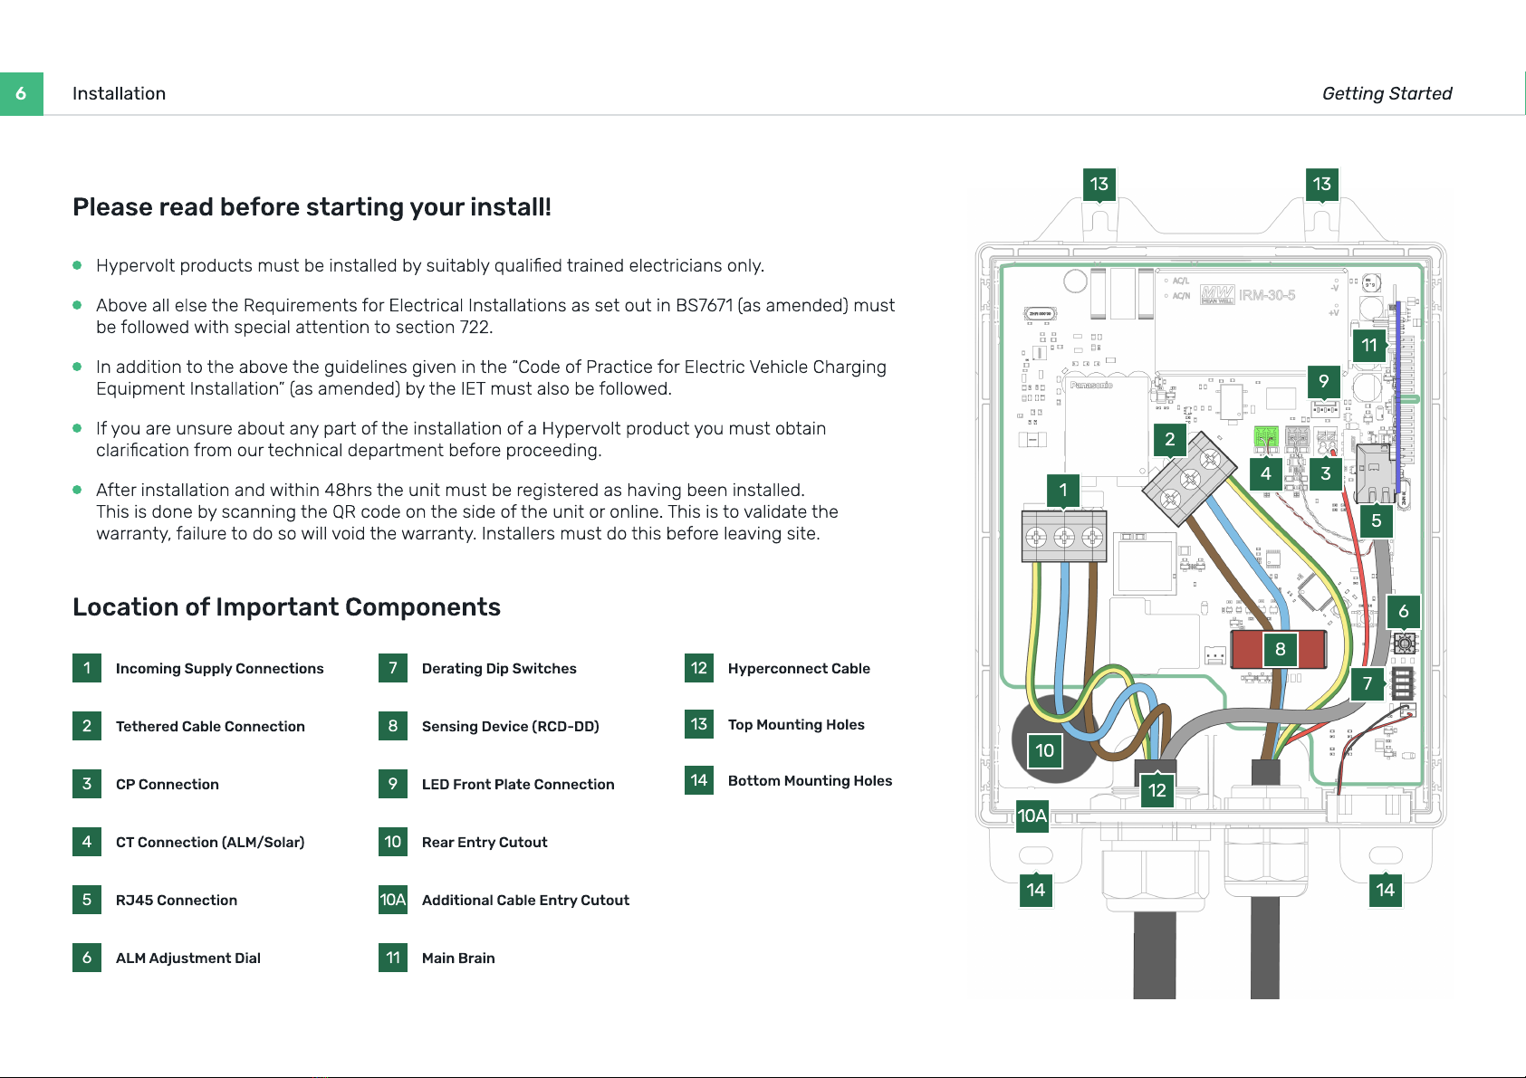This screenshot has height=1078, width=1526.
Task: Click legend badge 14 beside Bottom Mounting Holes
Action: [x=699, y=780]
